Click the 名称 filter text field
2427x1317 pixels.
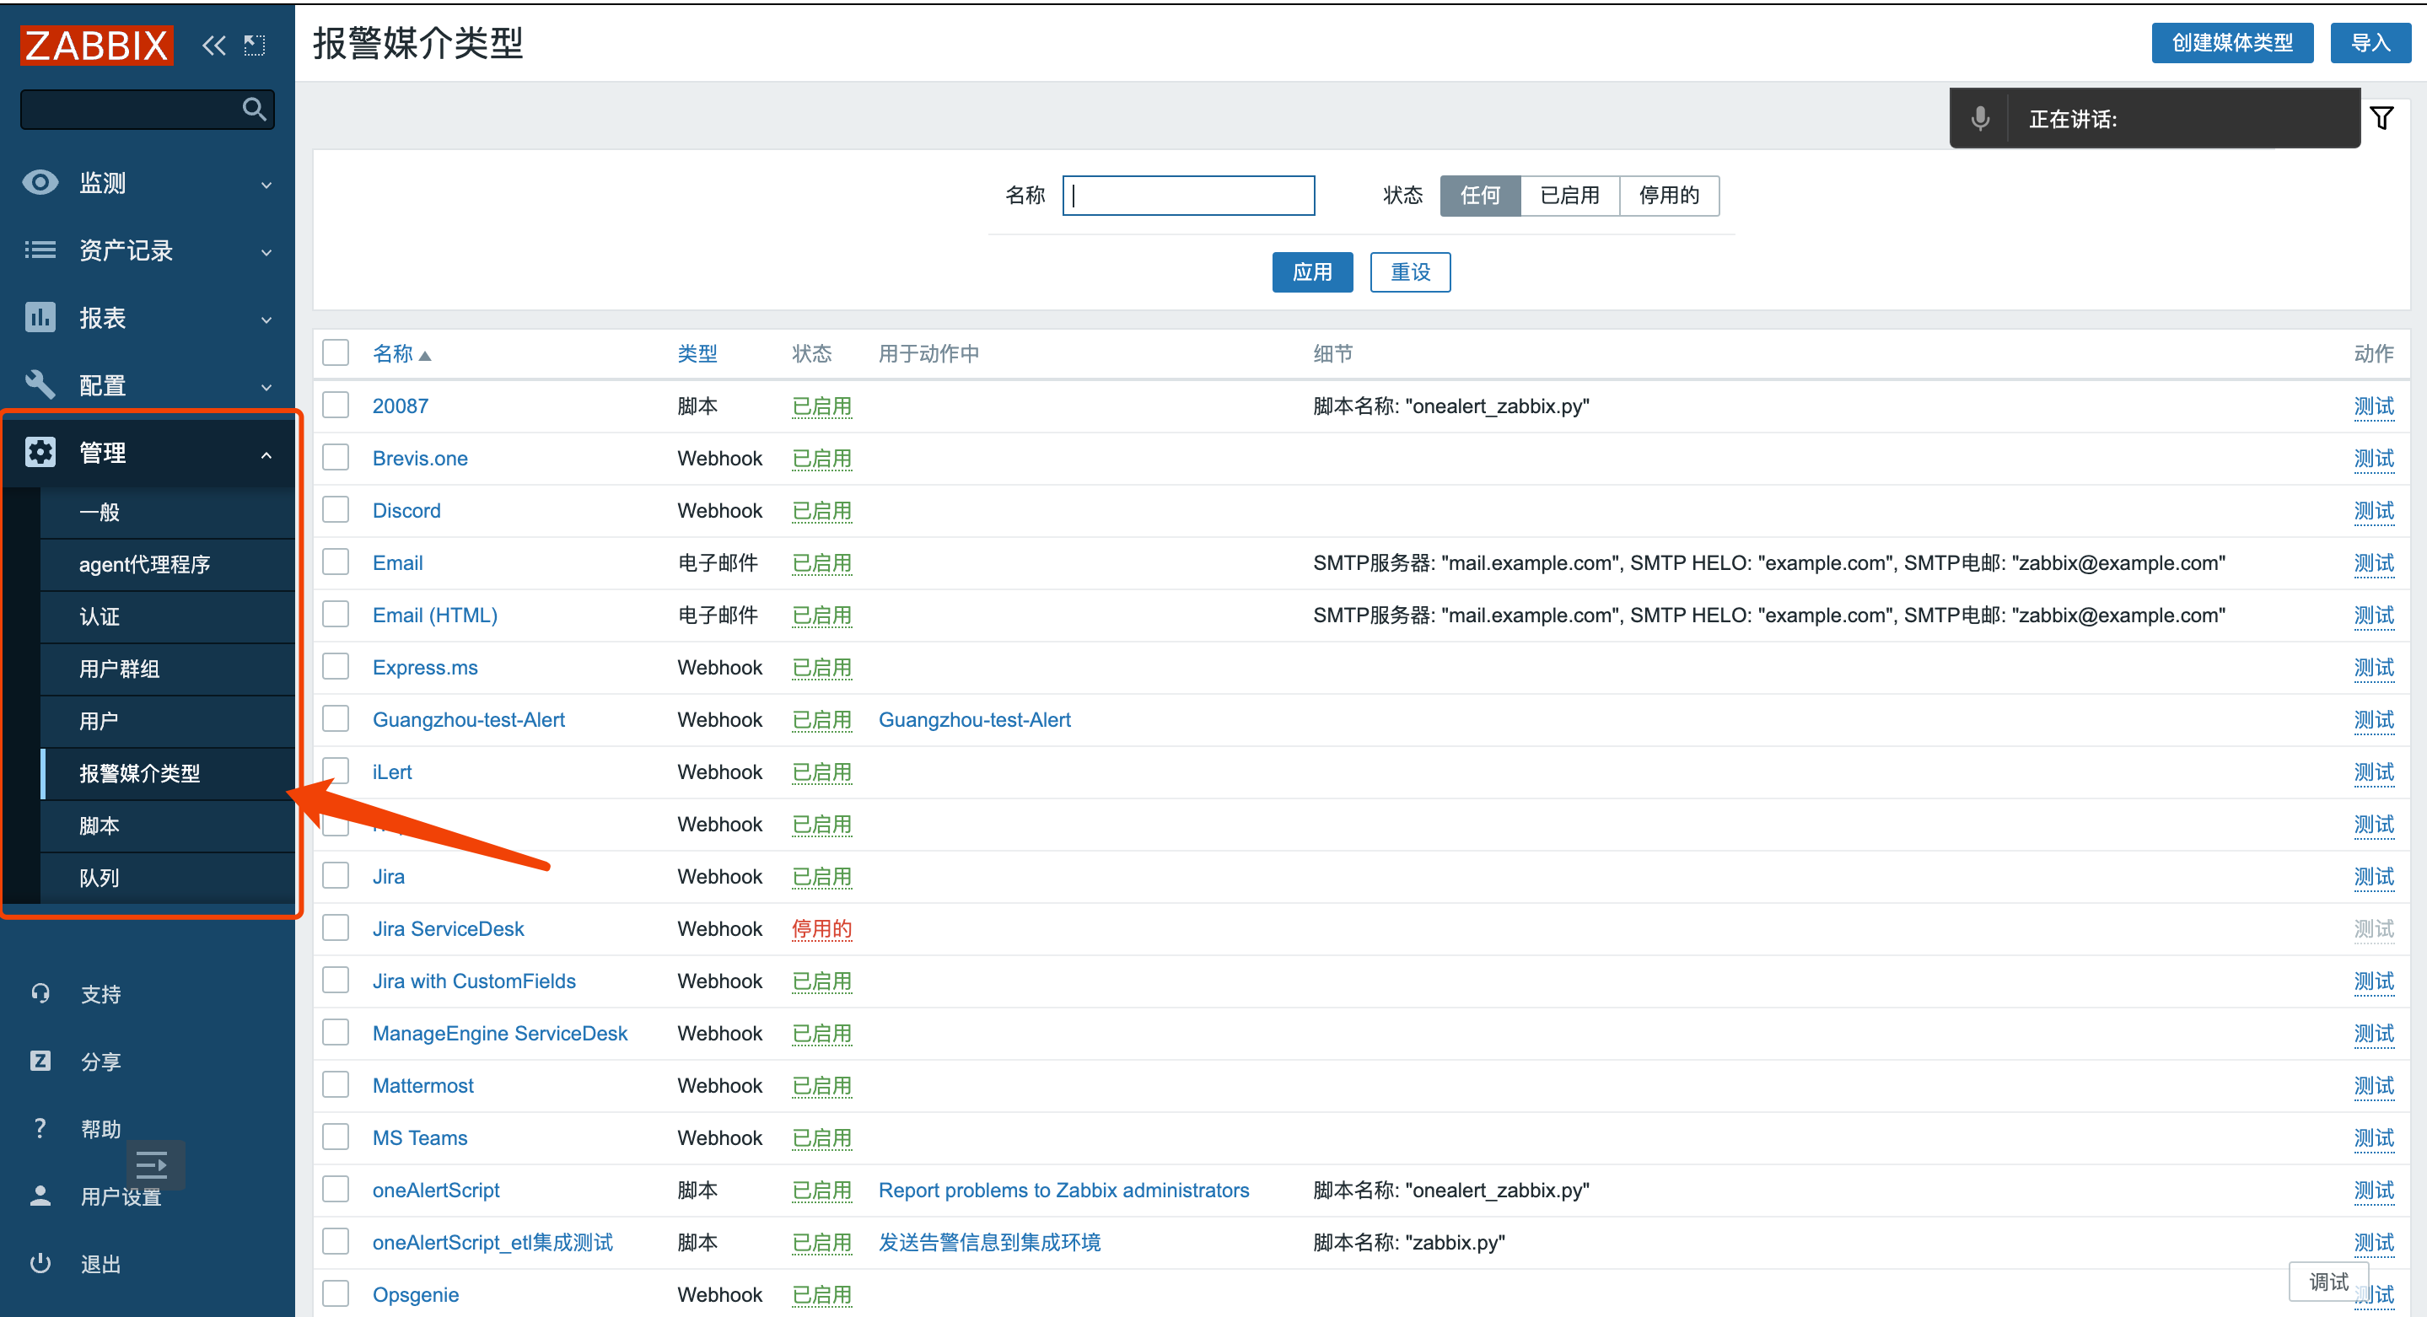click(x=1188, y=195)
